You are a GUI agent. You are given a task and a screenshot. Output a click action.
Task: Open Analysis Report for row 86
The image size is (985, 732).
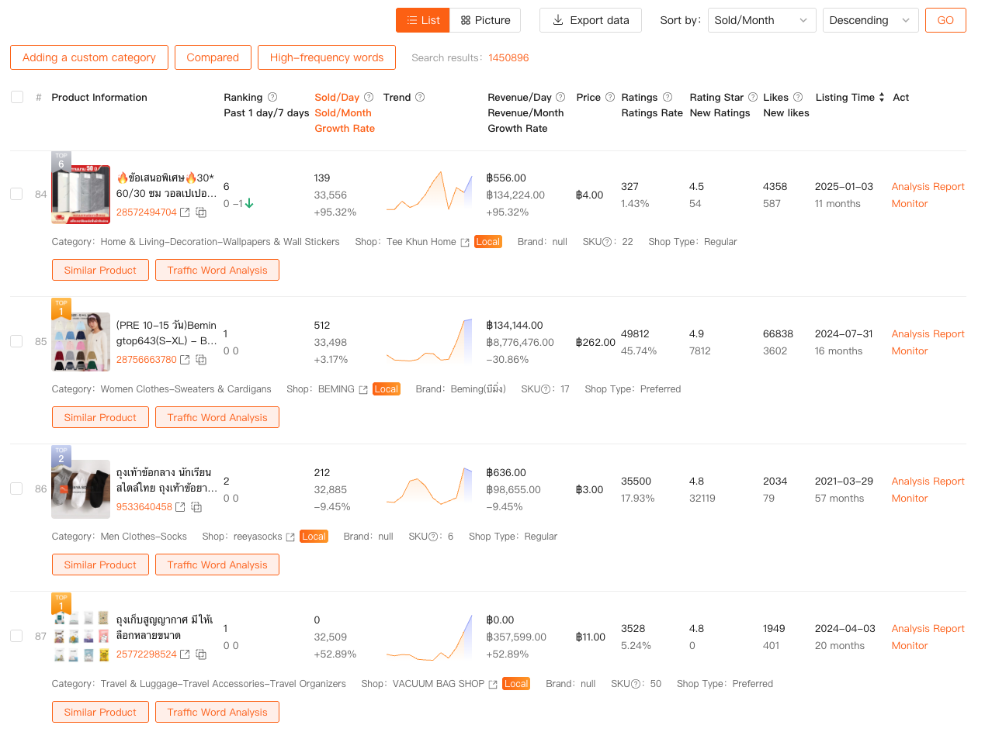[x=928, y=482]
